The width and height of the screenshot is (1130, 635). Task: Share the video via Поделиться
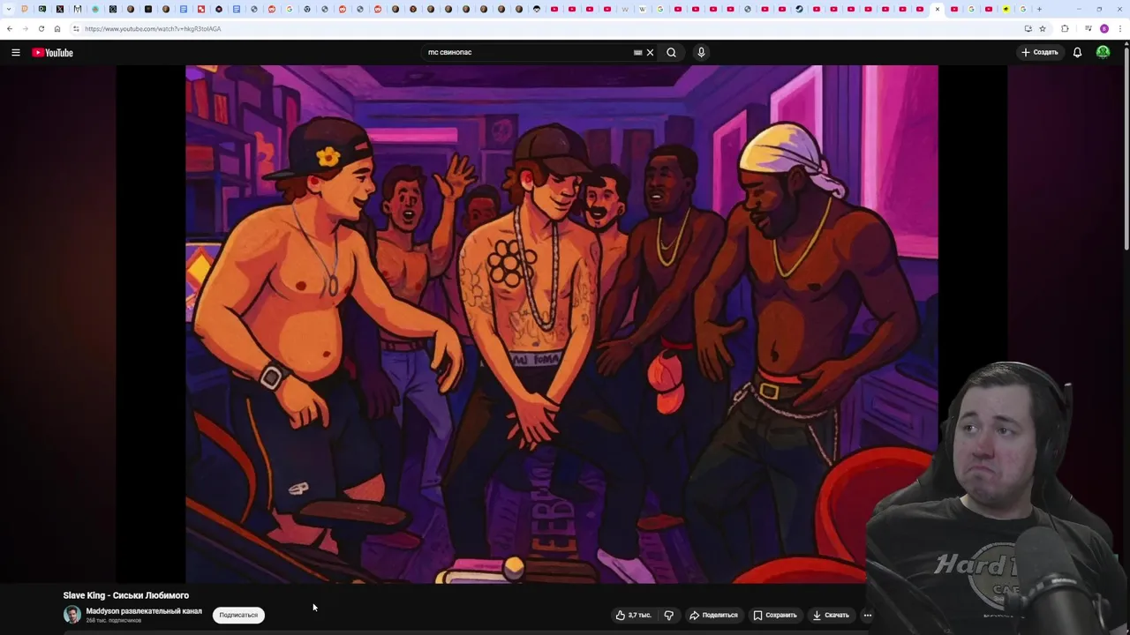[713, 615]
